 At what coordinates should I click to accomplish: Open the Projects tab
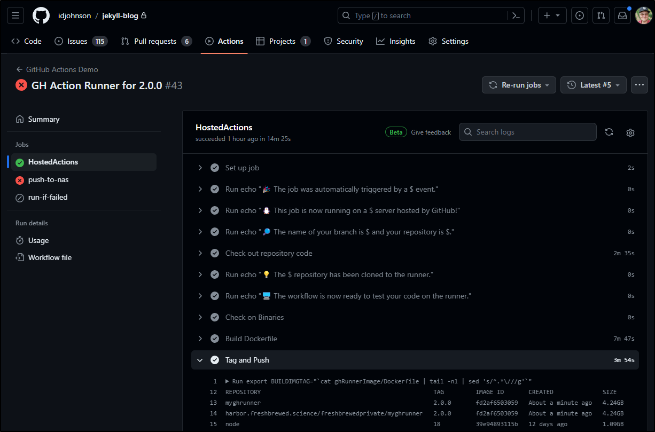coord(283,41)
